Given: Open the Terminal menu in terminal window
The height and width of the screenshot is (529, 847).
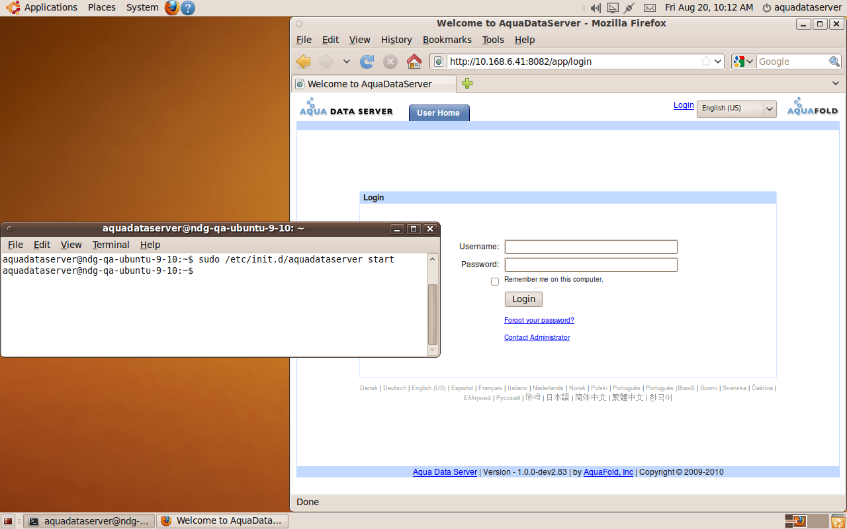Looking at the screenshot, I should click(x=111, y=245).
